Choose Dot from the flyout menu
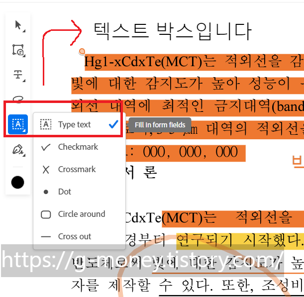Image resolution: width=304 pixels, height=297 pixels. (x=80, y=192)
